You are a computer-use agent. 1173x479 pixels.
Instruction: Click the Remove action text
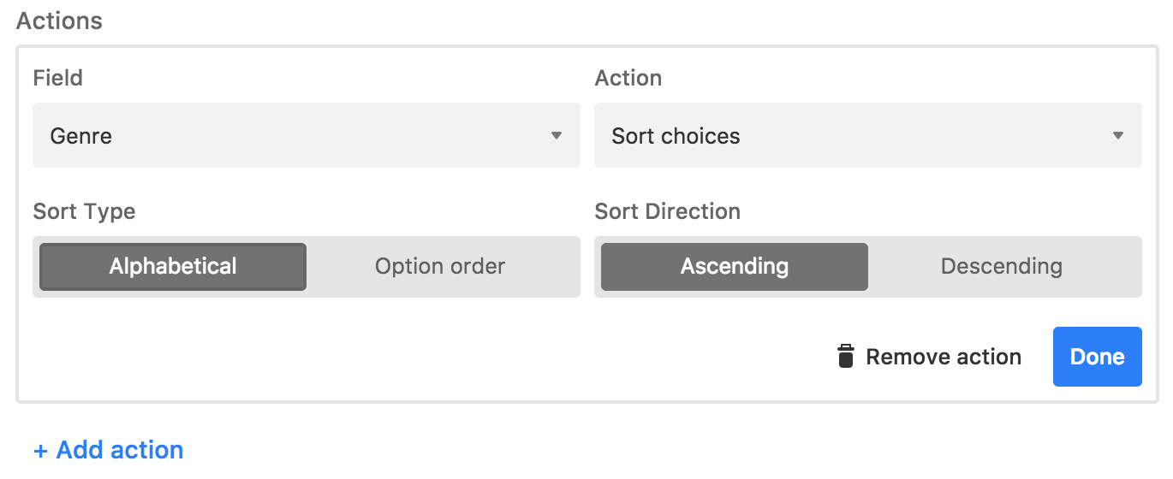944,357
